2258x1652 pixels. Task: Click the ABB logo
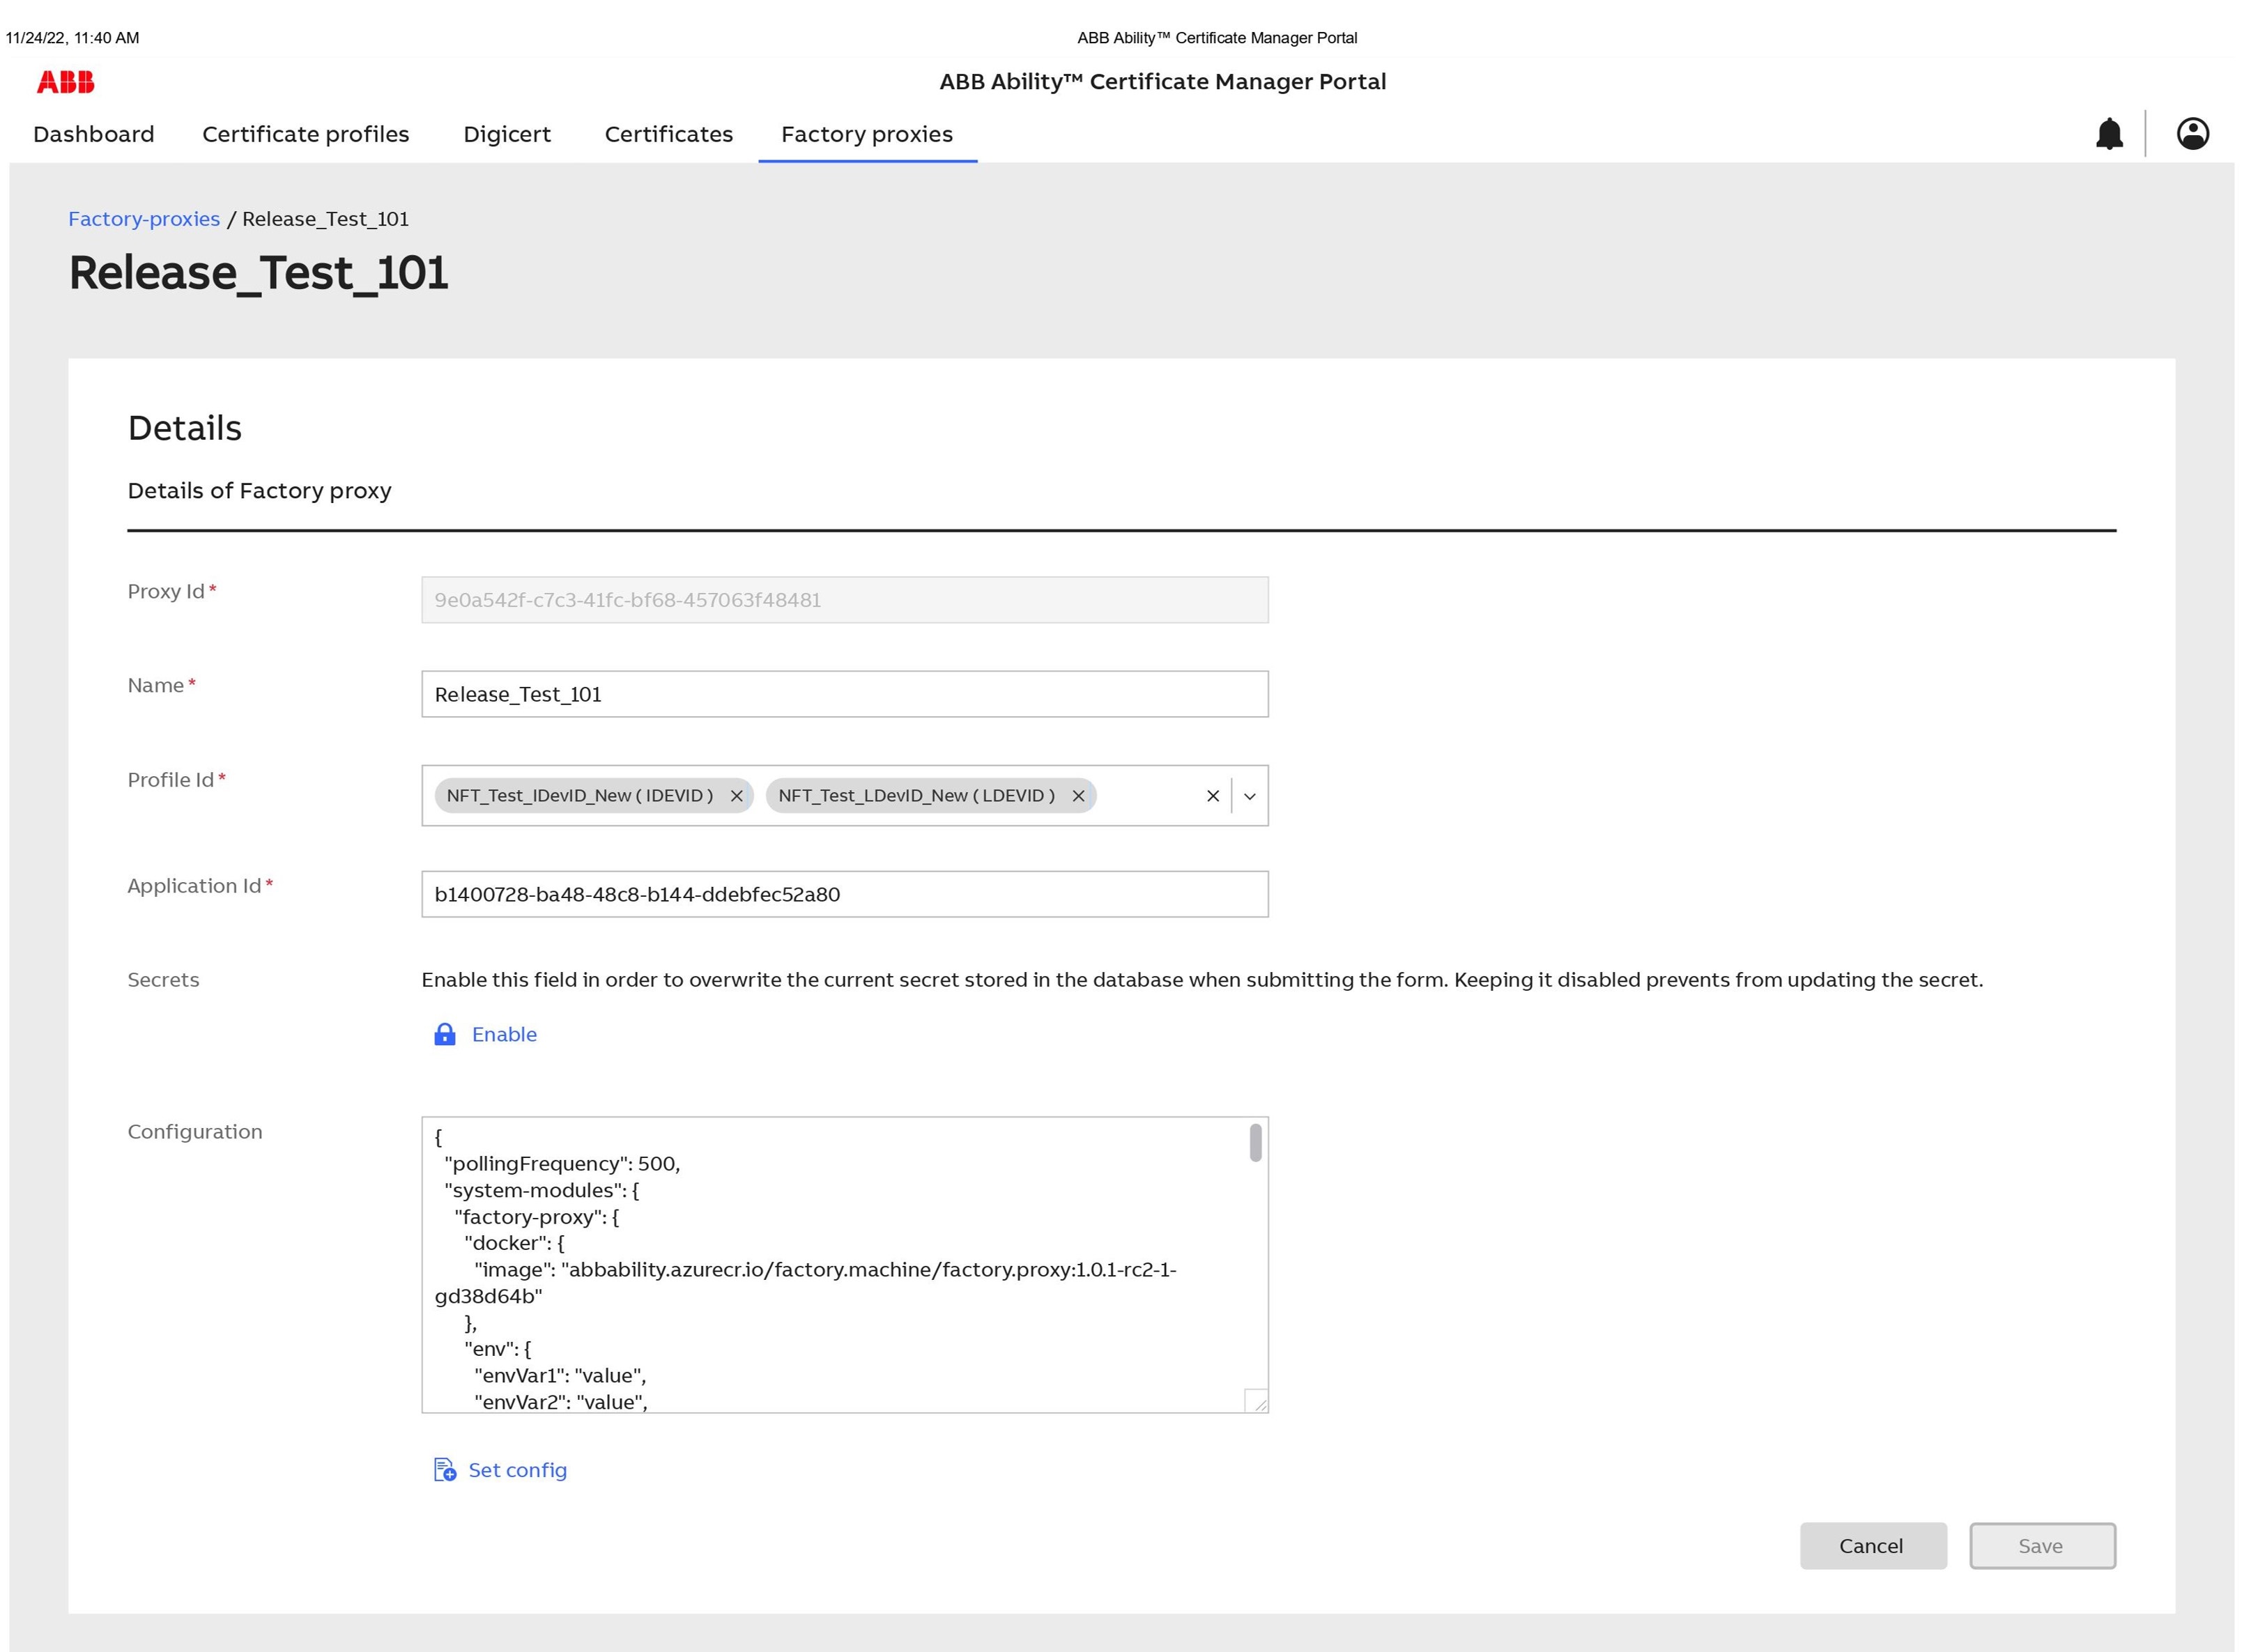coord(65,82)
